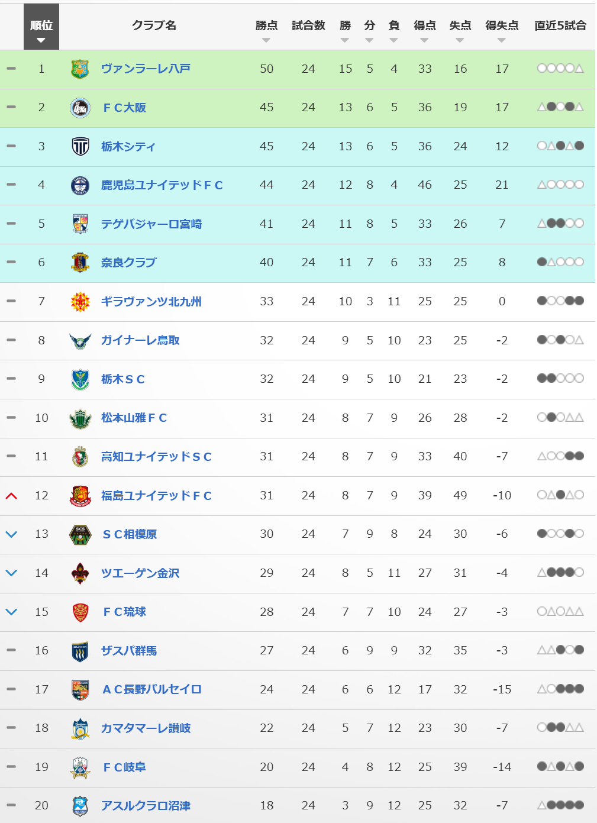Sort by 失点 goals conceded arrow
Image resolution: width=597 pixels, height=823 pixels.
point(460,40)
